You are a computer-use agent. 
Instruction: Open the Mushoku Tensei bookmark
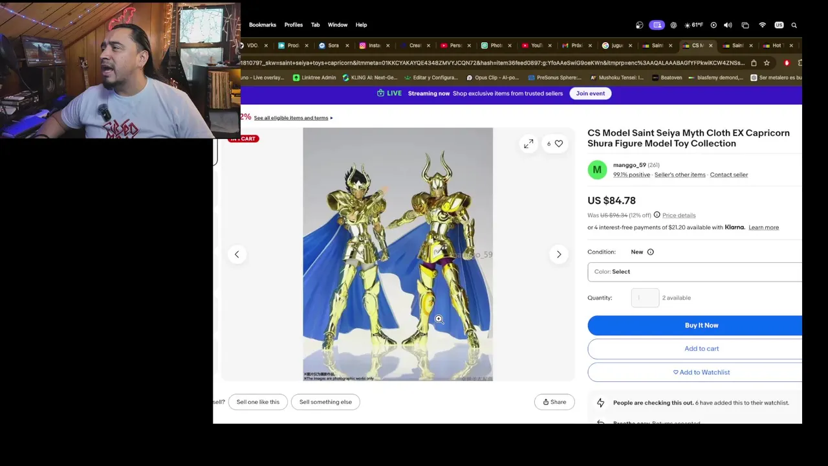[616, 78]
